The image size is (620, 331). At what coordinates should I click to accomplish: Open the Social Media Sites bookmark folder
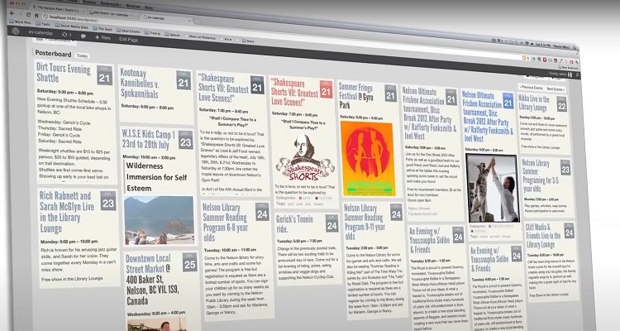point(71,26)
